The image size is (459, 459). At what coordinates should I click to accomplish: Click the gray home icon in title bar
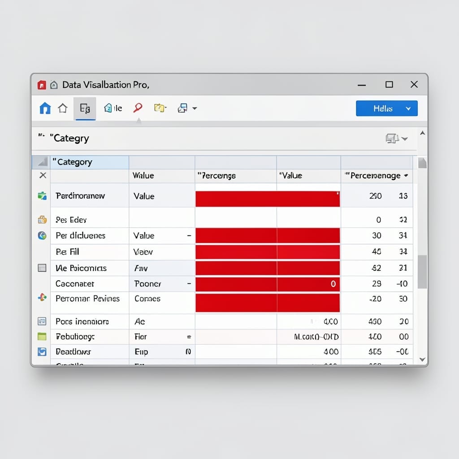pyautogui.click(x=54, y=85)
